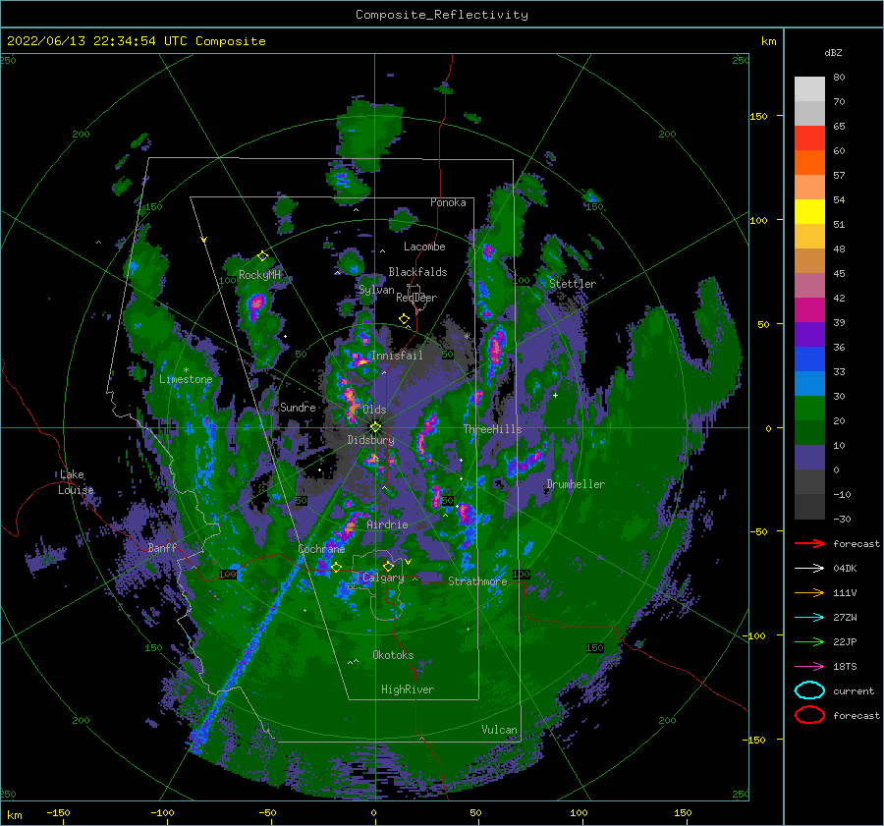Click the Limestone label

(x=186, y=379)
